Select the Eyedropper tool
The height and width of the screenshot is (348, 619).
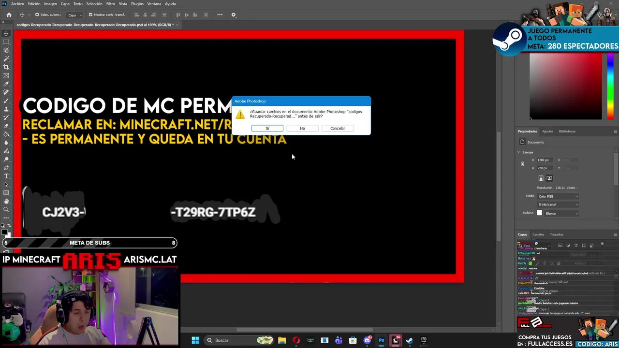(x=6, y=84)
